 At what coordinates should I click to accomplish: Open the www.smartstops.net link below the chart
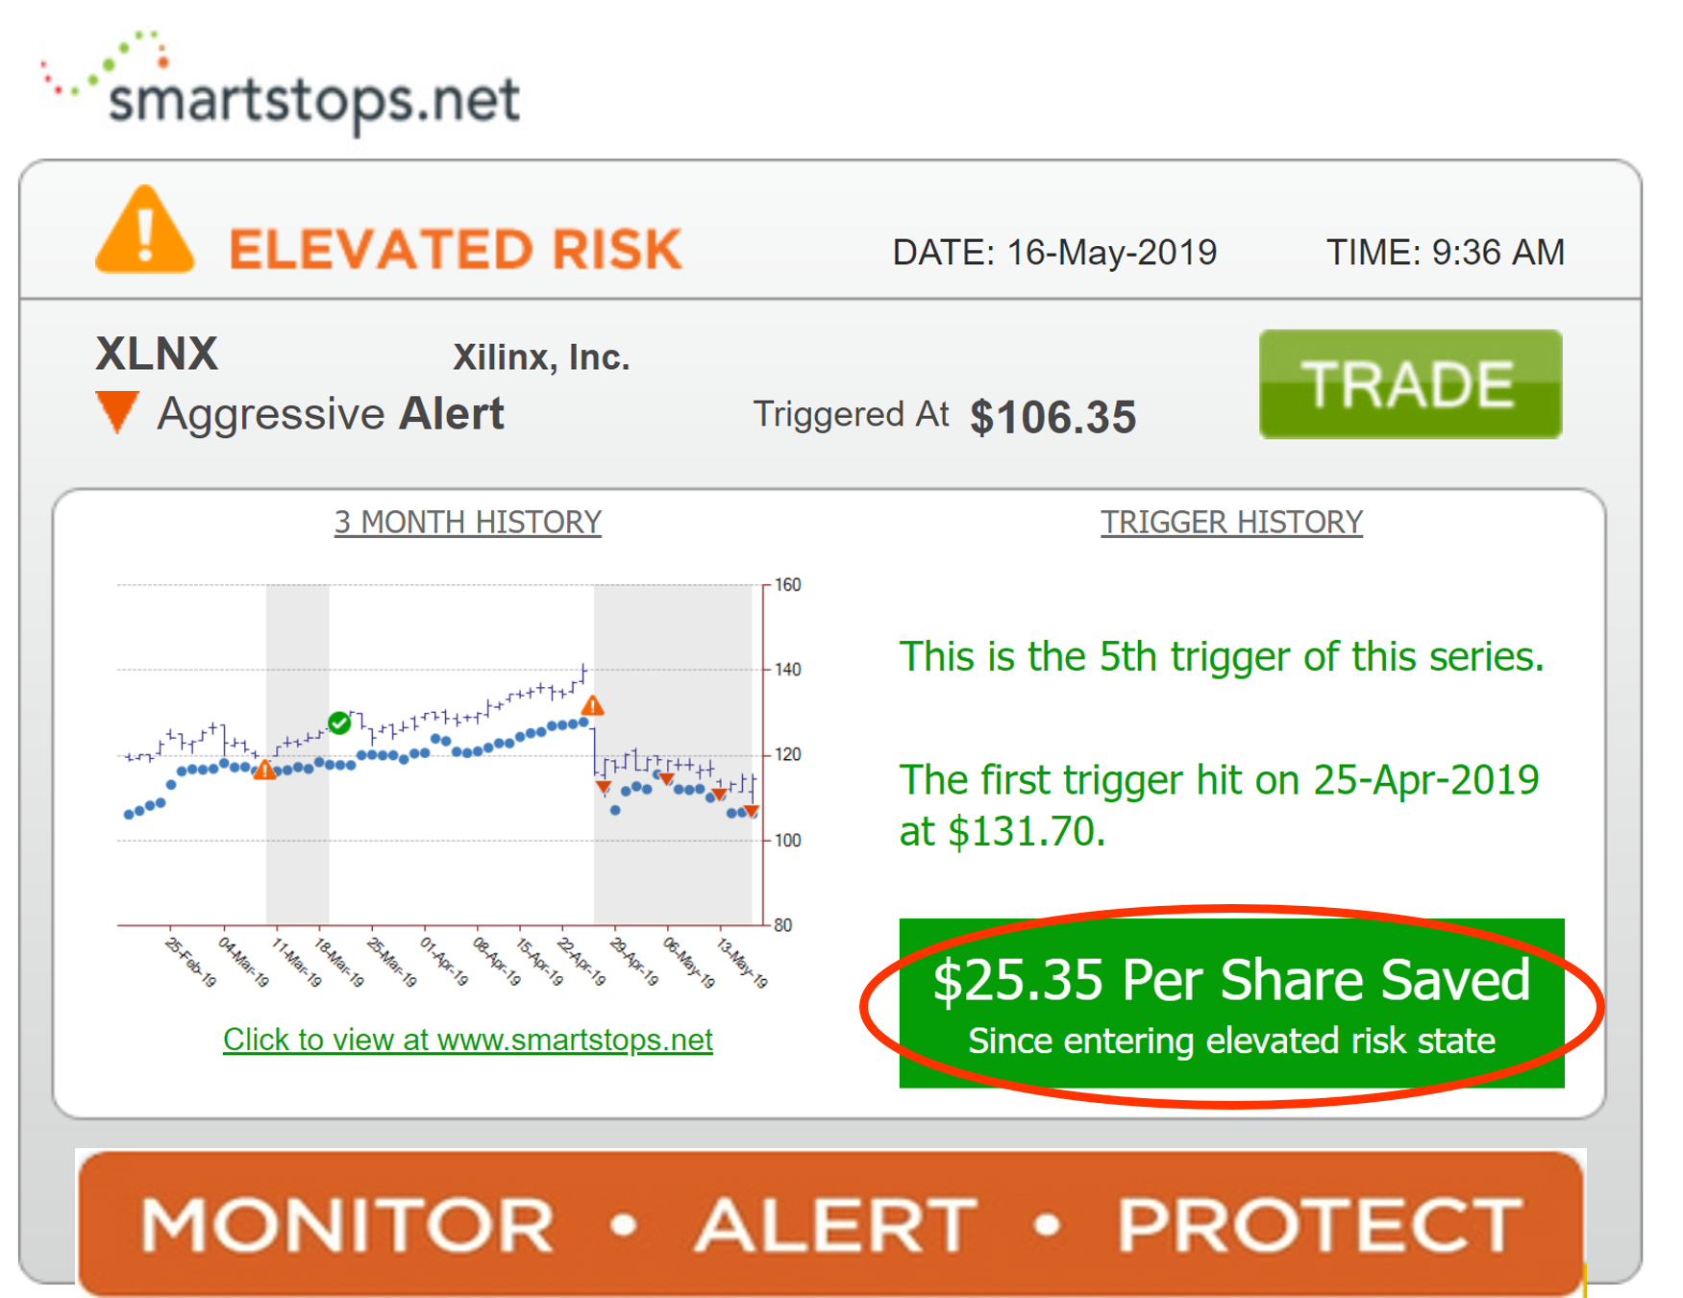coord(468,1039)
